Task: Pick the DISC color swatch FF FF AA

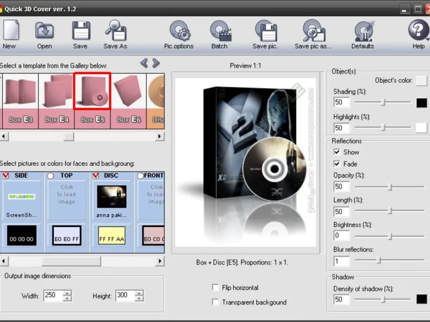Action: pyautogui.click(x=112, y=236)
